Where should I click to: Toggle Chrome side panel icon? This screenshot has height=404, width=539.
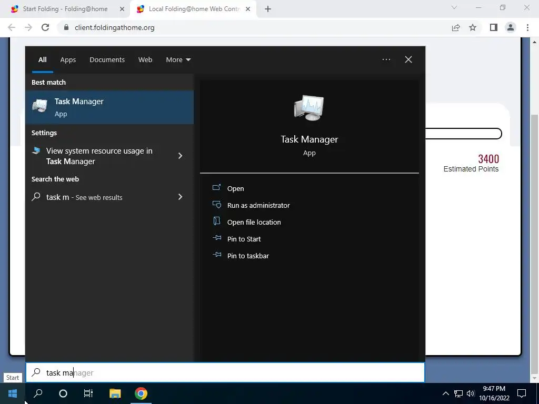pos(494,27)
